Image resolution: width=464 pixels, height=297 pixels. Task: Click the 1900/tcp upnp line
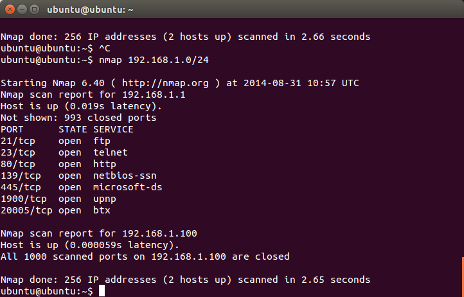click(x=58, y=199)
